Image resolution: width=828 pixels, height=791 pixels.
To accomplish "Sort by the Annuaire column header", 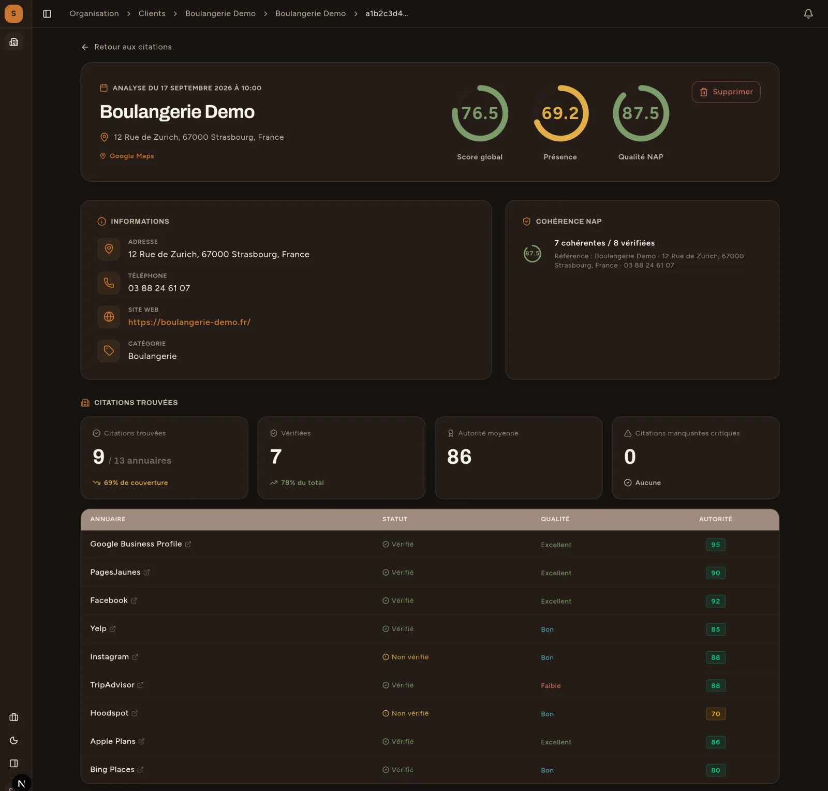I will [x=108, y=519].
